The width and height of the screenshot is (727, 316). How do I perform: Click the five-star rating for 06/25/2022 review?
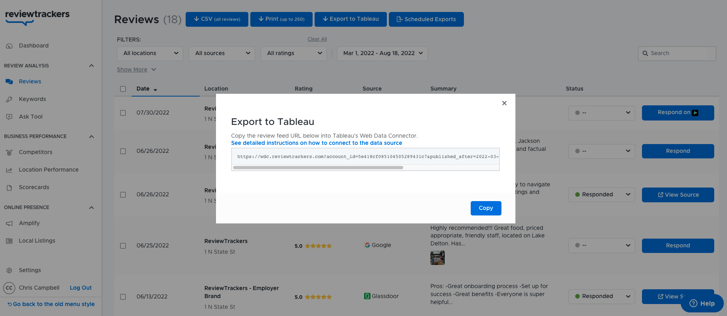[x=318, y=246]
